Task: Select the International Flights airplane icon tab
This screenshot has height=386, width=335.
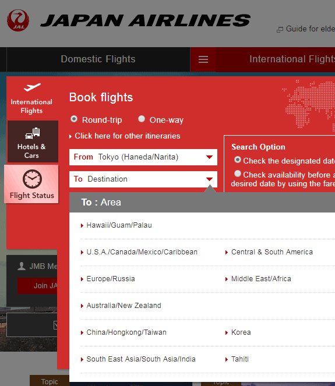Action: click(32, 98)
